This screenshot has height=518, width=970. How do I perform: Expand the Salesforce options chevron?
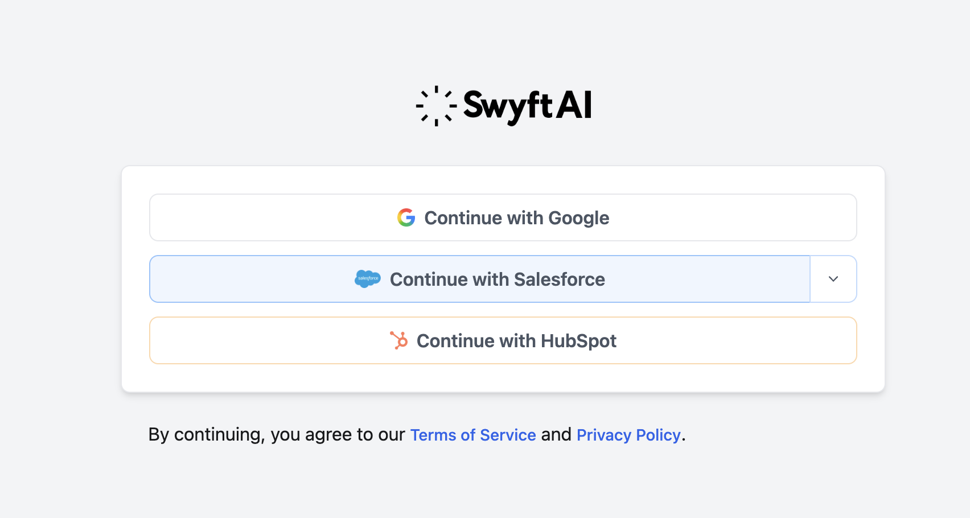(833, 279)
